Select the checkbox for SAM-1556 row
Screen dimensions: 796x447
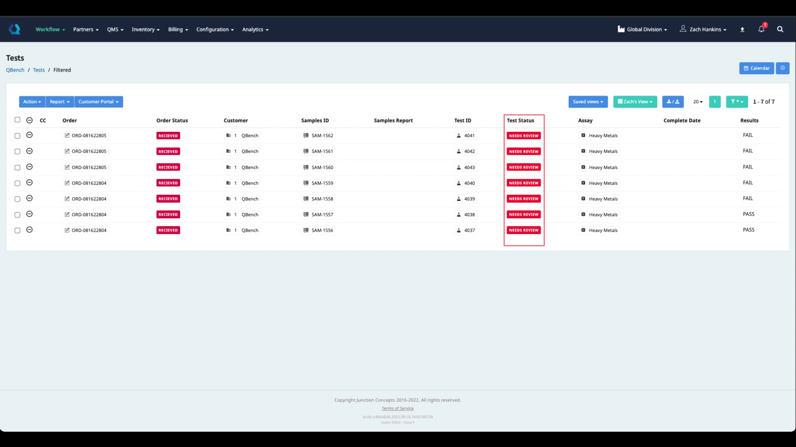17,231
